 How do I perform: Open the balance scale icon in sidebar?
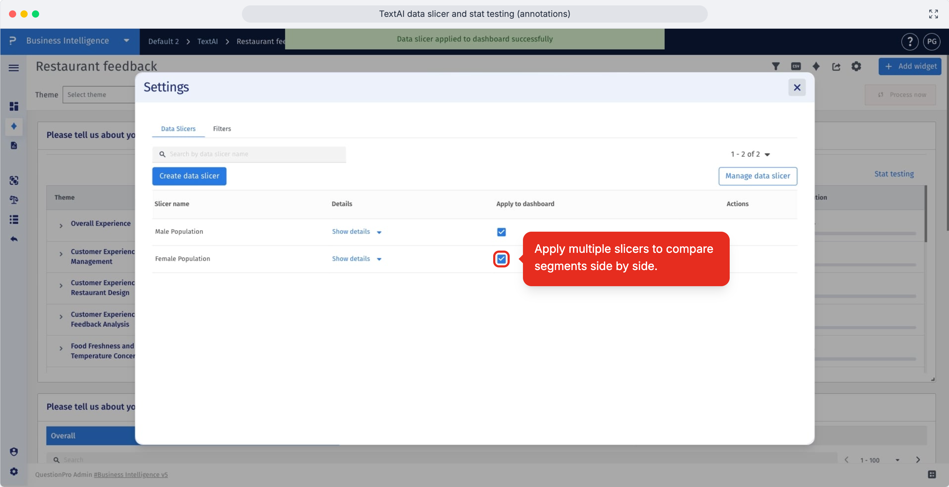[14, 200]
